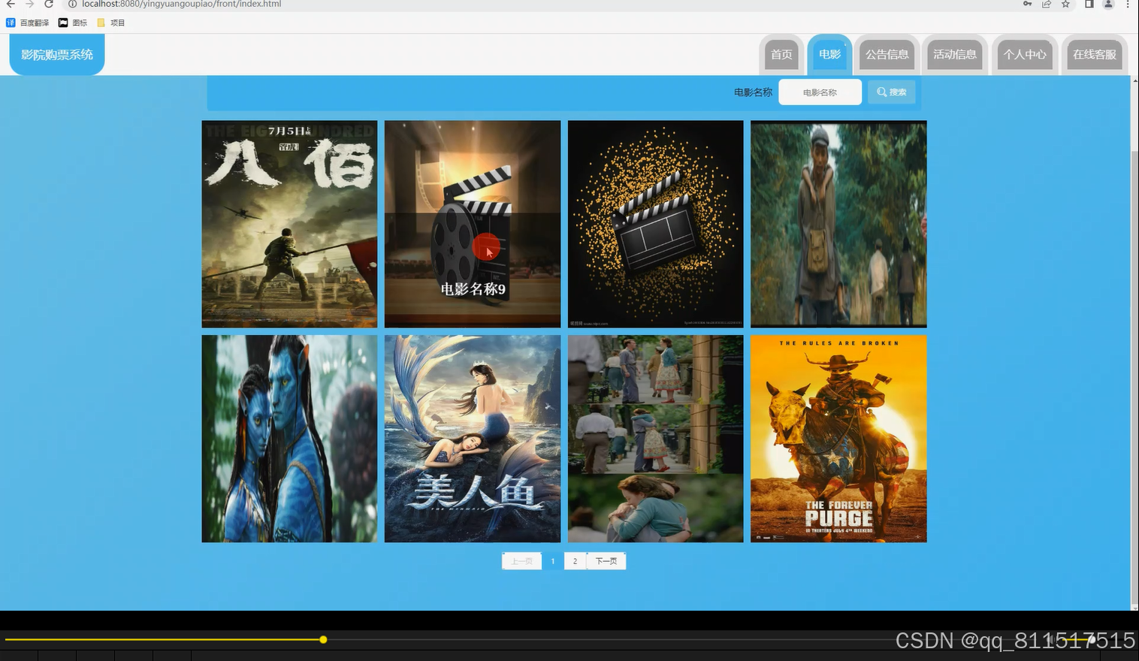
Task: Open the 电影名称9 movie card
Action: (473, 224)
